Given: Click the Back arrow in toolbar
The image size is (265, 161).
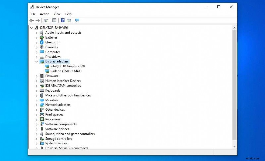Looking at the screenshot, I should [32, 20].
